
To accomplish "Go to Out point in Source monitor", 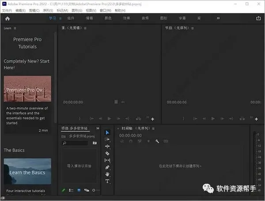I will click(x=127, y=119).
